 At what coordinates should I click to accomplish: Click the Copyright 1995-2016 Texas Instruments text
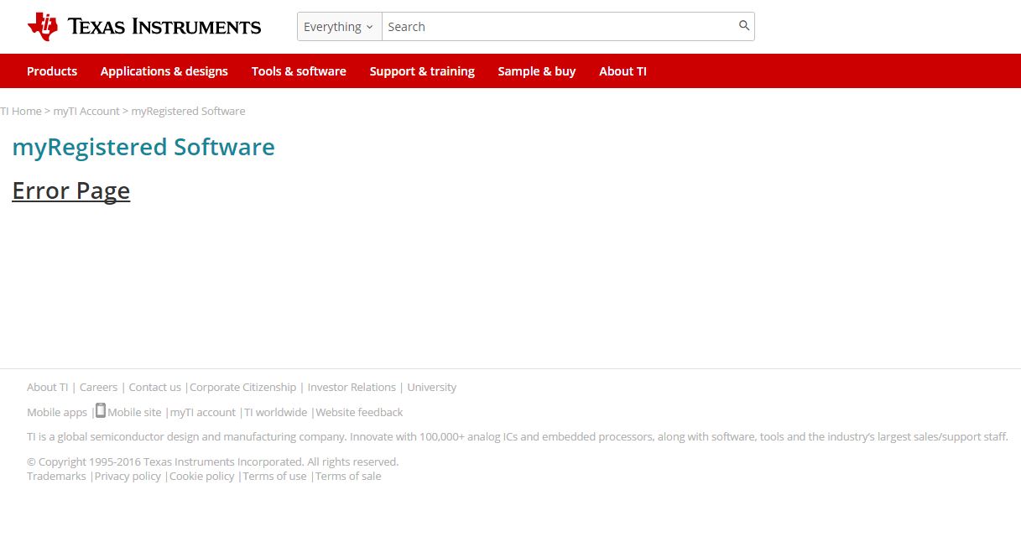(213, 461)
